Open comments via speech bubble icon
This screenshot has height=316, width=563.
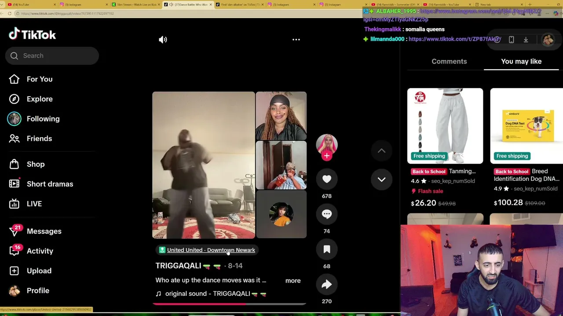(x=326, y=214)
